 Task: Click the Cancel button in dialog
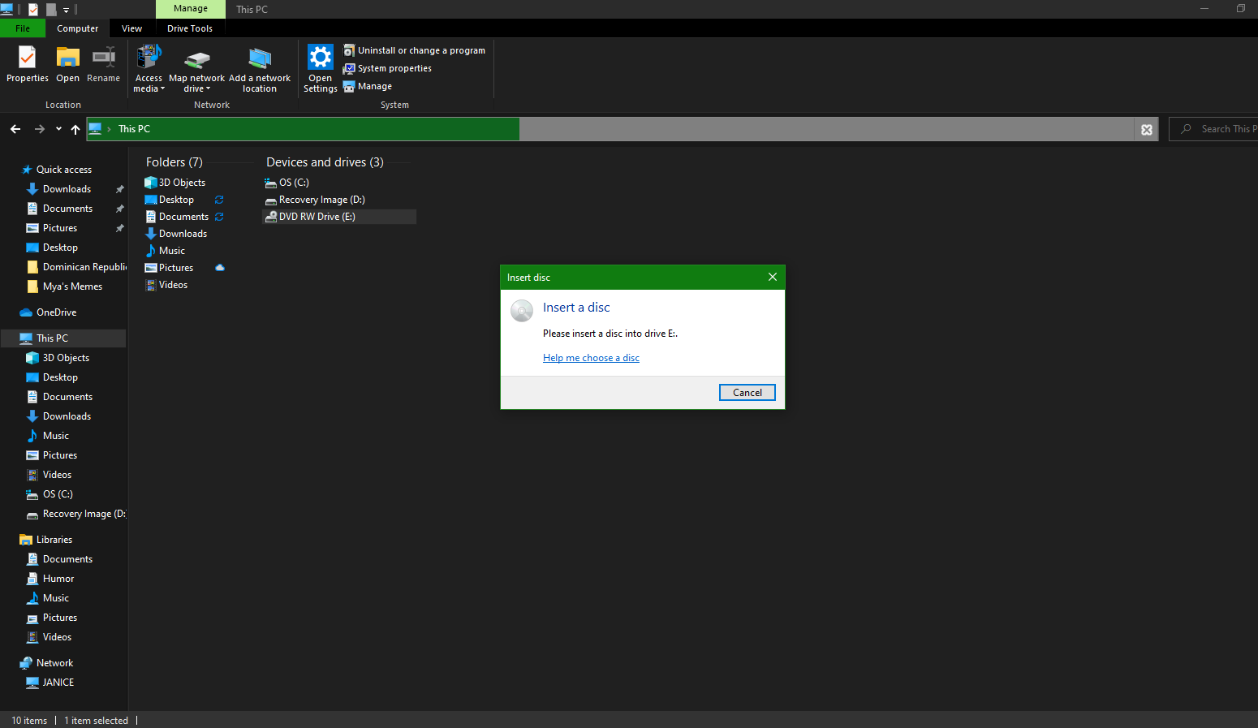click(x=747, y=393)
